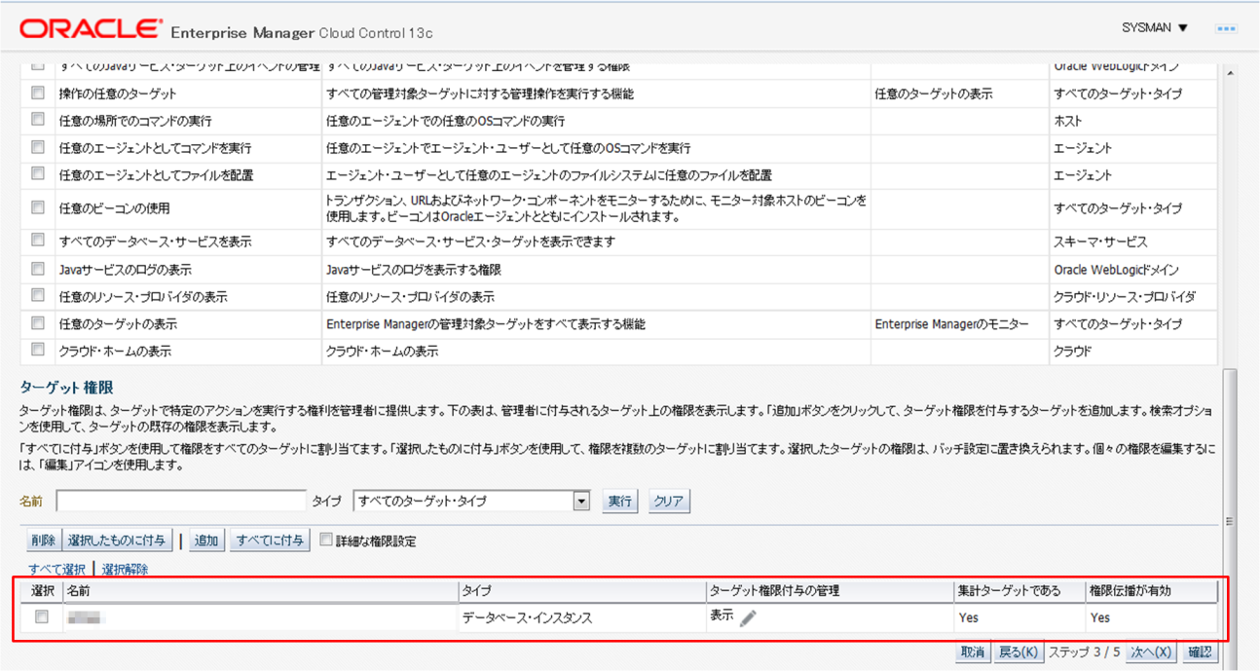Screen dimensions: 1260x671
Task: Click the 名前 column header
Action: [x=260, y=591]
